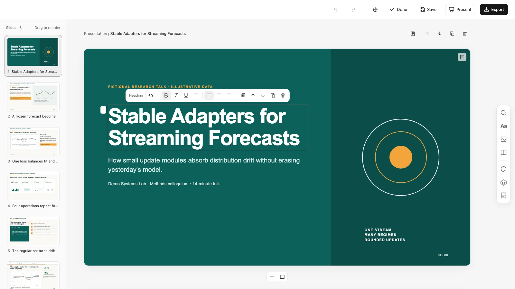The height and width of the screenshot is (289, 515).
Task: Add new slide with plus button
Action: (272, 277)
